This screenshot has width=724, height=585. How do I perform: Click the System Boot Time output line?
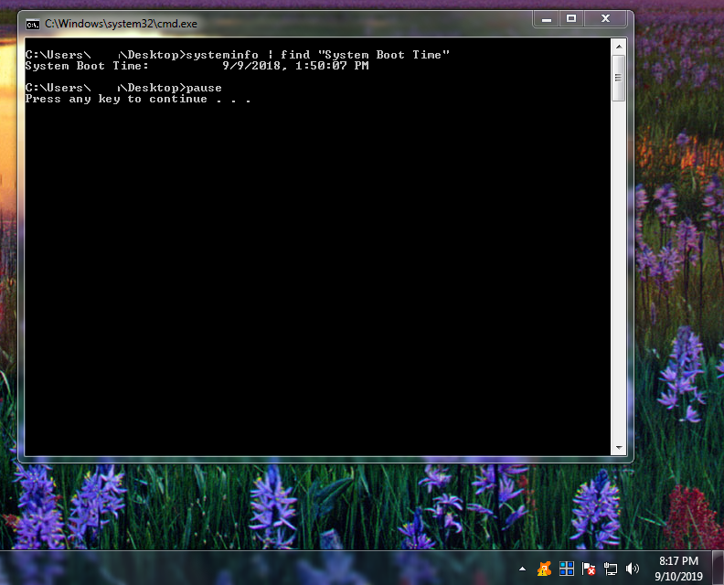(x=197, y=66)
